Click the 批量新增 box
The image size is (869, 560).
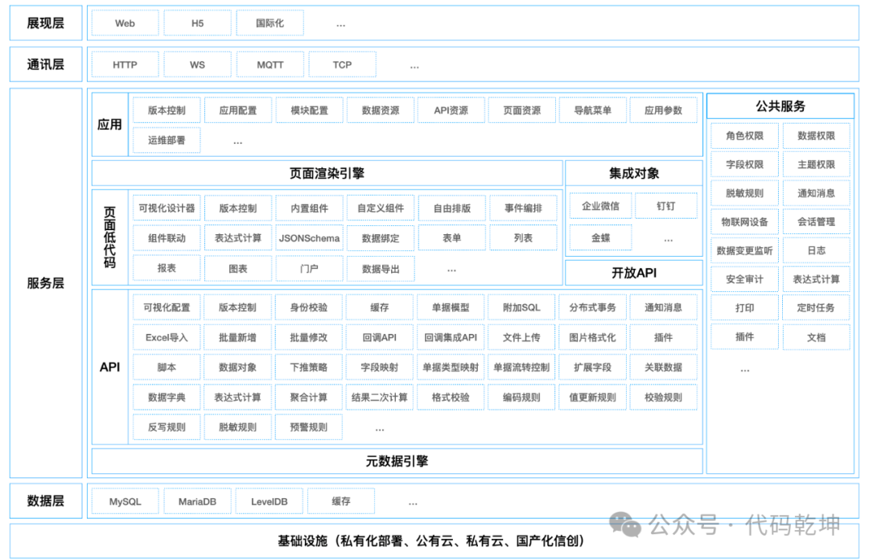(x=237, y=337)
